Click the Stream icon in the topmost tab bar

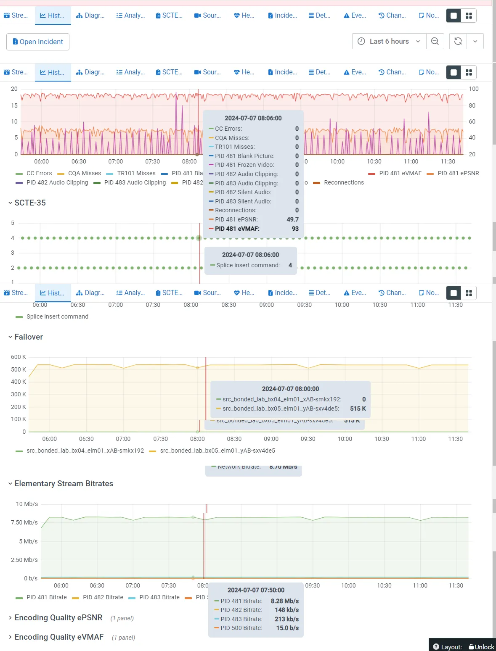(x=7, y=16)
